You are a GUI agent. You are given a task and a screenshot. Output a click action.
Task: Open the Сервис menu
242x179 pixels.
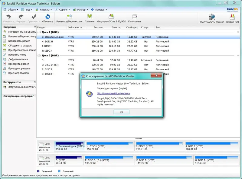[62, 10]
